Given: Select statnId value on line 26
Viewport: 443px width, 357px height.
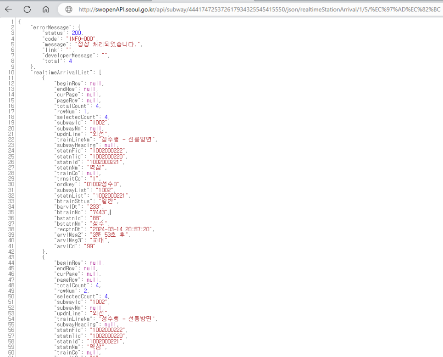Looking at the screenshot, I should 104,162.
